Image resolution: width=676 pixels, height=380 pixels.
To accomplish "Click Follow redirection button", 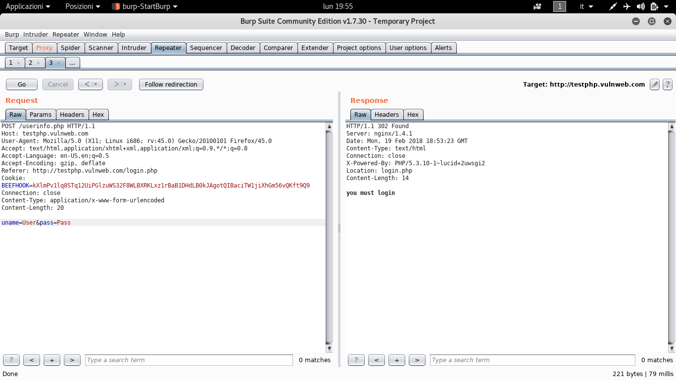I will 171,84.
